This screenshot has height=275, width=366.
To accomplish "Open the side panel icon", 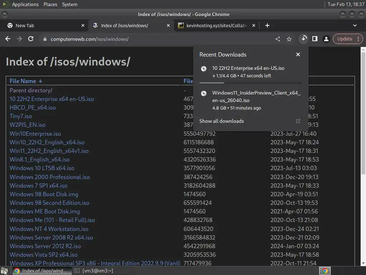I will click(x=315, y=39).
